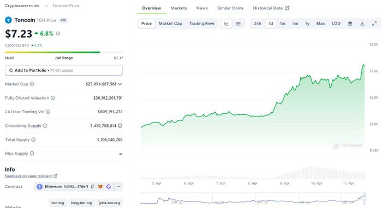
Task: Open more contracts ellipsis menu
Action: [118, 187]
